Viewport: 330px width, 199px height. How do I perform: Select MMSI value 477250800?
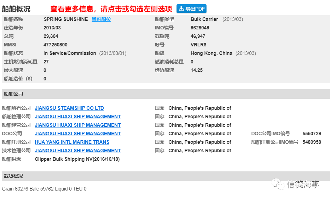(55, 45)
